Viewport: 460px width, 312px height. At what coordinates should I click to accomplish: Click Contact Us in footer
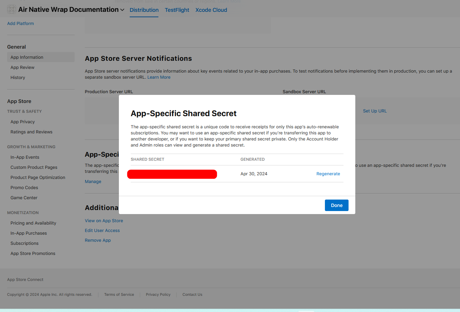tap(192, 294)
